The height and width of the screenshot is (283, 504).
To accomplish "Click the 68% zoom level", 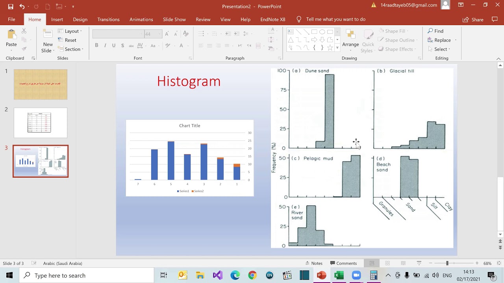I will [487, 263].
